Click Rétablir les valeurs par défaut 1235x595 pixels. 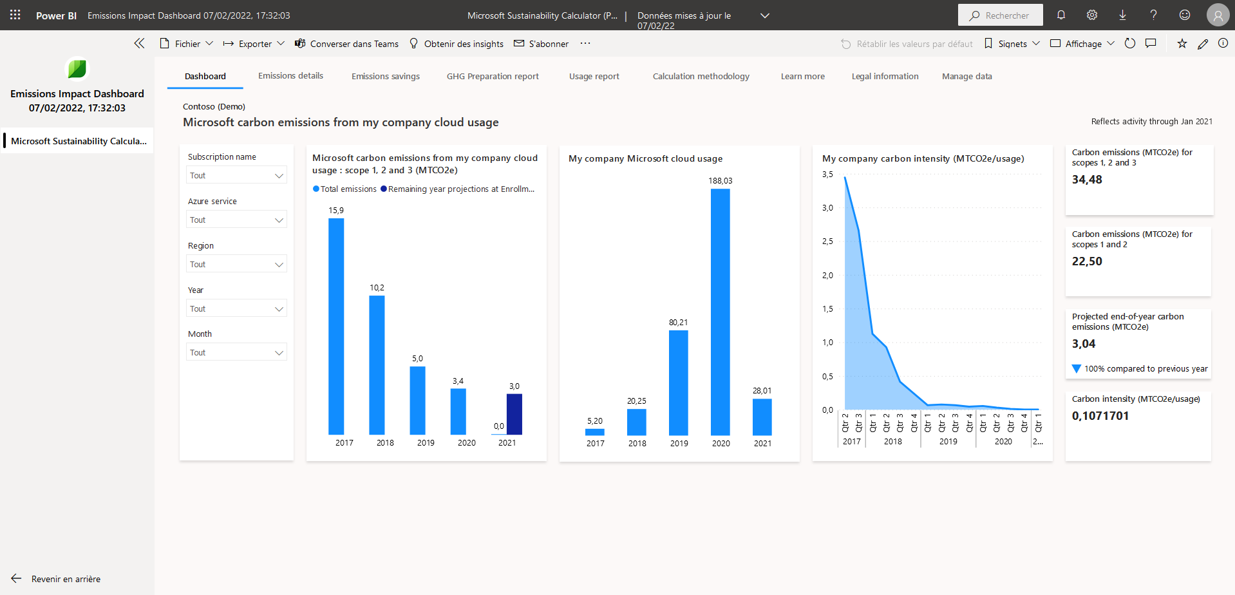[x=907, y=44]
